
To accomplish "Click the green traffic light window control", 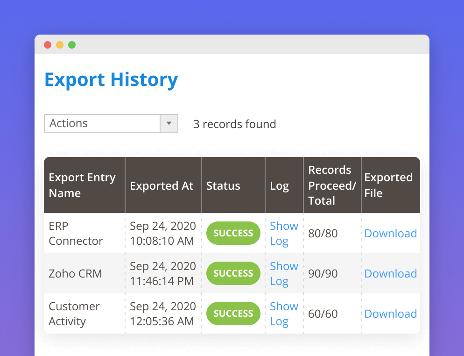I will click(x=72, y=45).
